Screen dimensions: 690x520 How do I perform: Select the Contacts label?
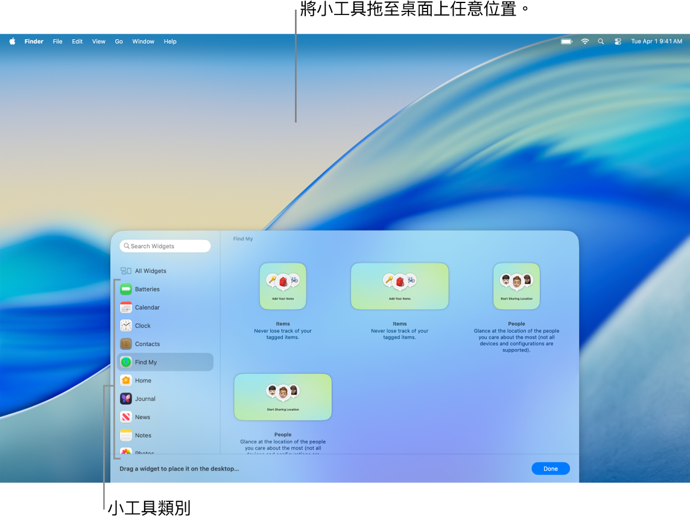click(147, 344)
